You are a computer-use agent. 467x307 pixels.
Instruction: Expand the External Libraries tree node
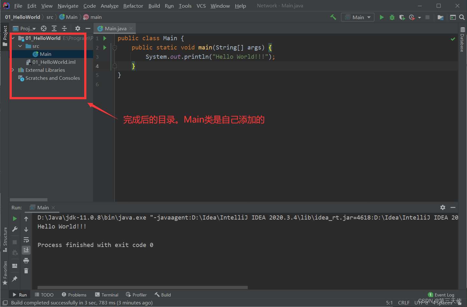click(x=13, y=70)
